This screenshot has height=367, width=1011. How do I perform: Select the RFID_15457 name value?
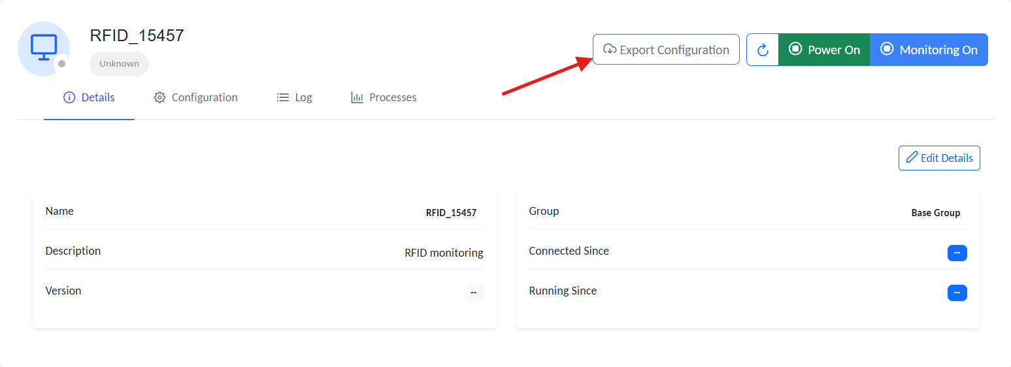click(451, 213)
